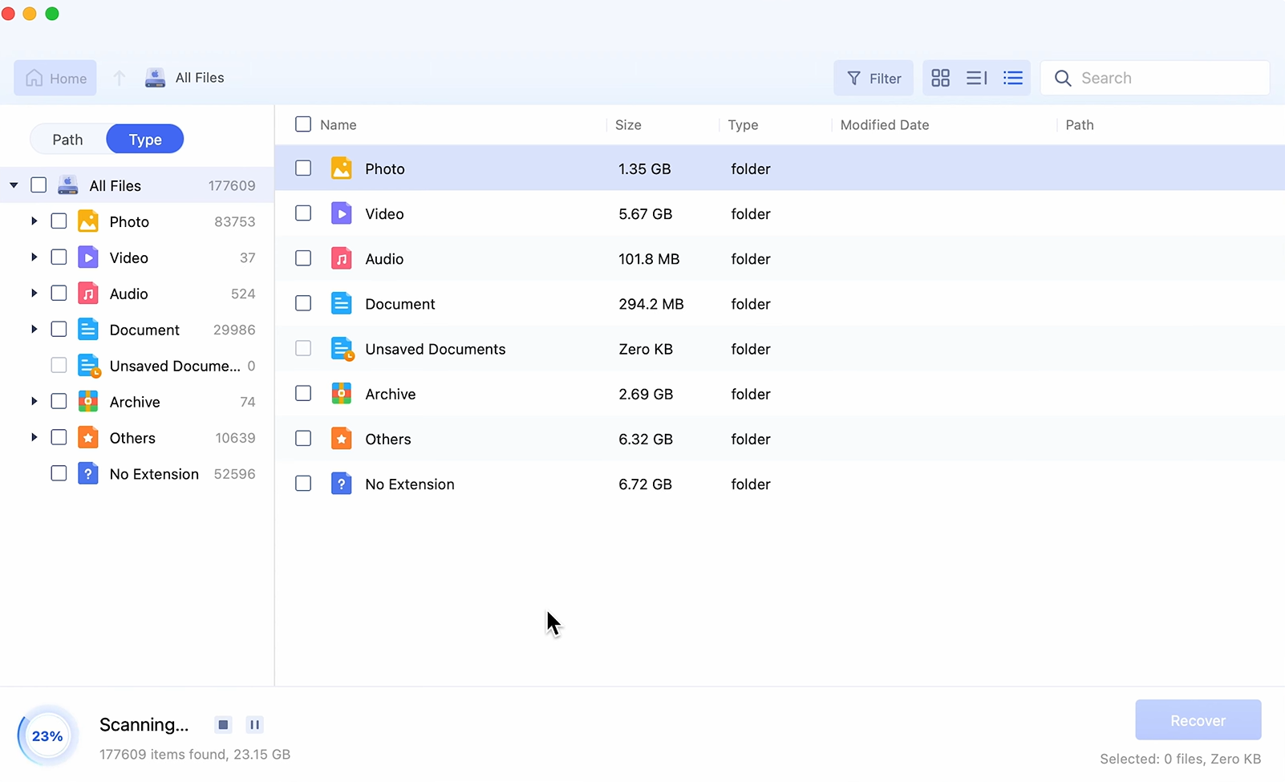Click the 23% scan progress circle
Screen dimensions: 1285x782
pos(47,735)
